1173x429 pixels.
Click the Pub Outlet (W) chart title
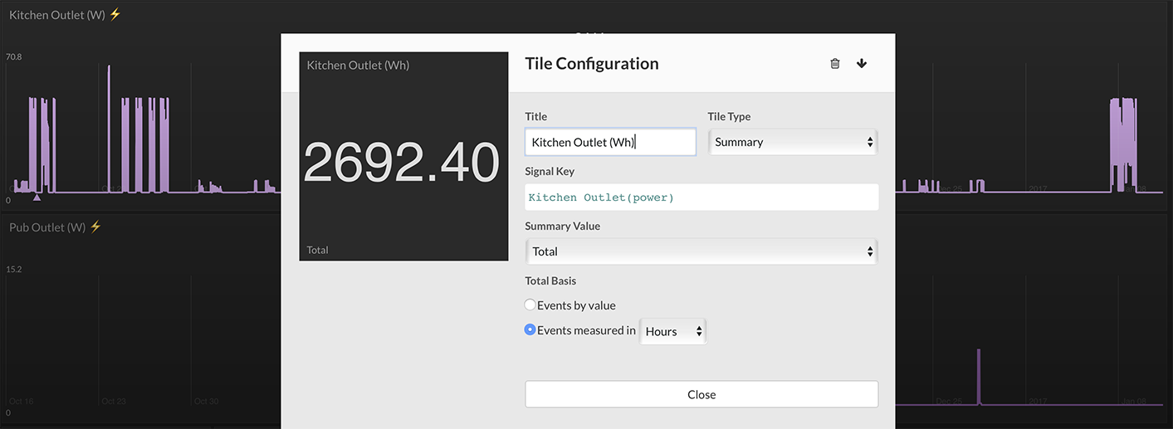47,227
